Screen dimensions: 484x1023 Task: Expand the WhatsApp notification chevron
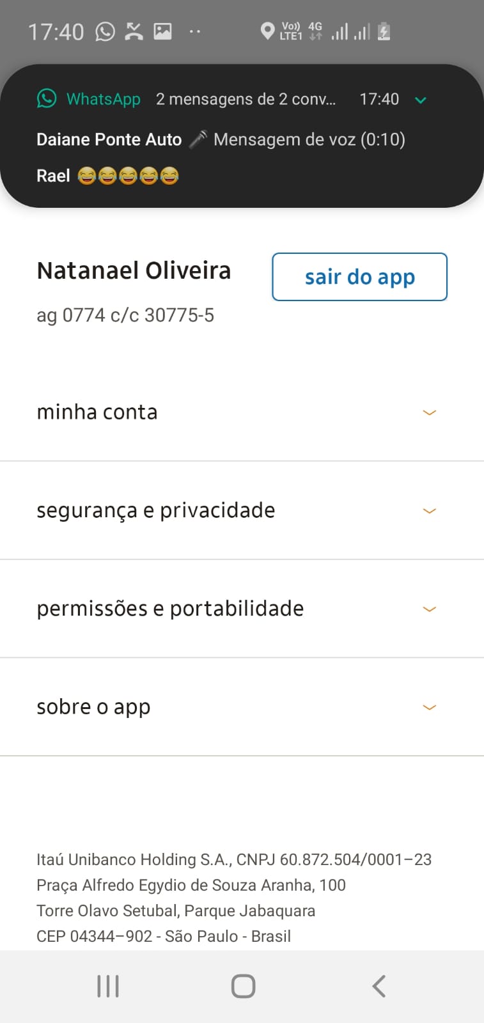pyautogui.click(x=421, y=100)
